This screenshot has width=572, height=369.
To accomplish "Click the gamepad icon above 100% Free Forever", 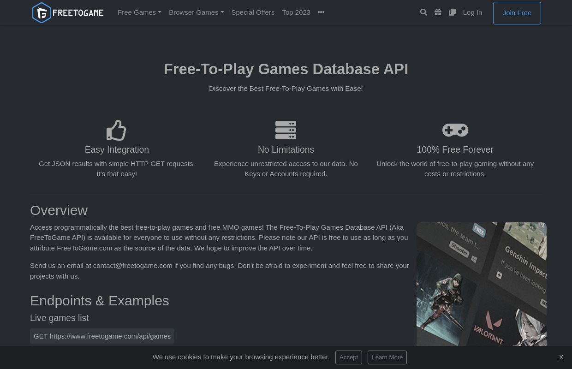I will coord(455,130).
